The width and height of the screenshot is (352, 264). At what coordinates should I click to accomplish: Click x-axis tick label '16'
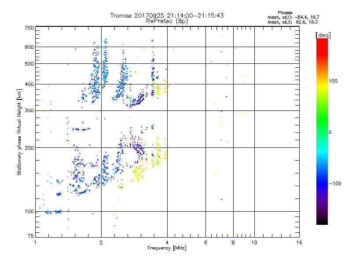pos(299,242)
